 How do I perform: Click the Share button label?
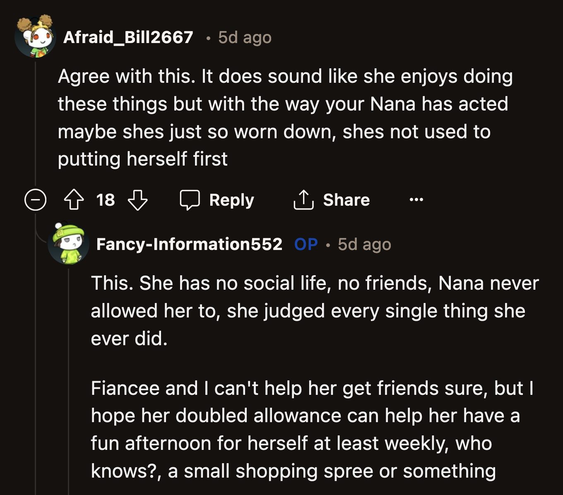tap(346, 200)
